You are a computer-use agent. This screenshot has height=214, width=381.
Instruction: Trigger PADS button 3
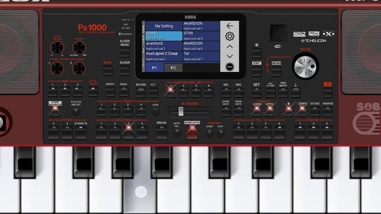pyautogui.click(x=127, y=111)
